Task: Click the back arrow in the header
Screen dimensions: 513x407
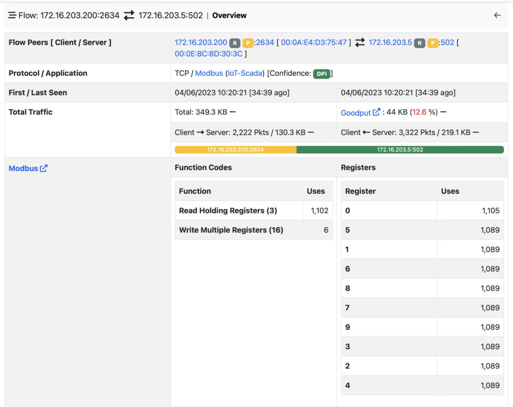Action: pos(497,16)
